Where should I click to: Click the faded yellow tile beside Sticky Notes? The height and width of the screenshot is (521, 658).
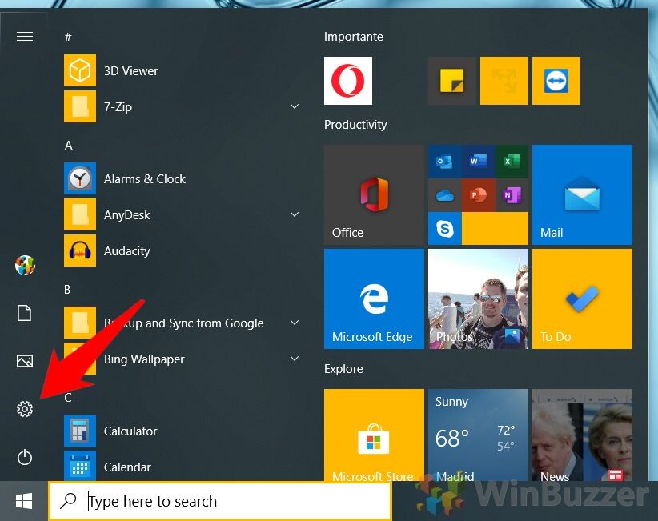(504, 81)
